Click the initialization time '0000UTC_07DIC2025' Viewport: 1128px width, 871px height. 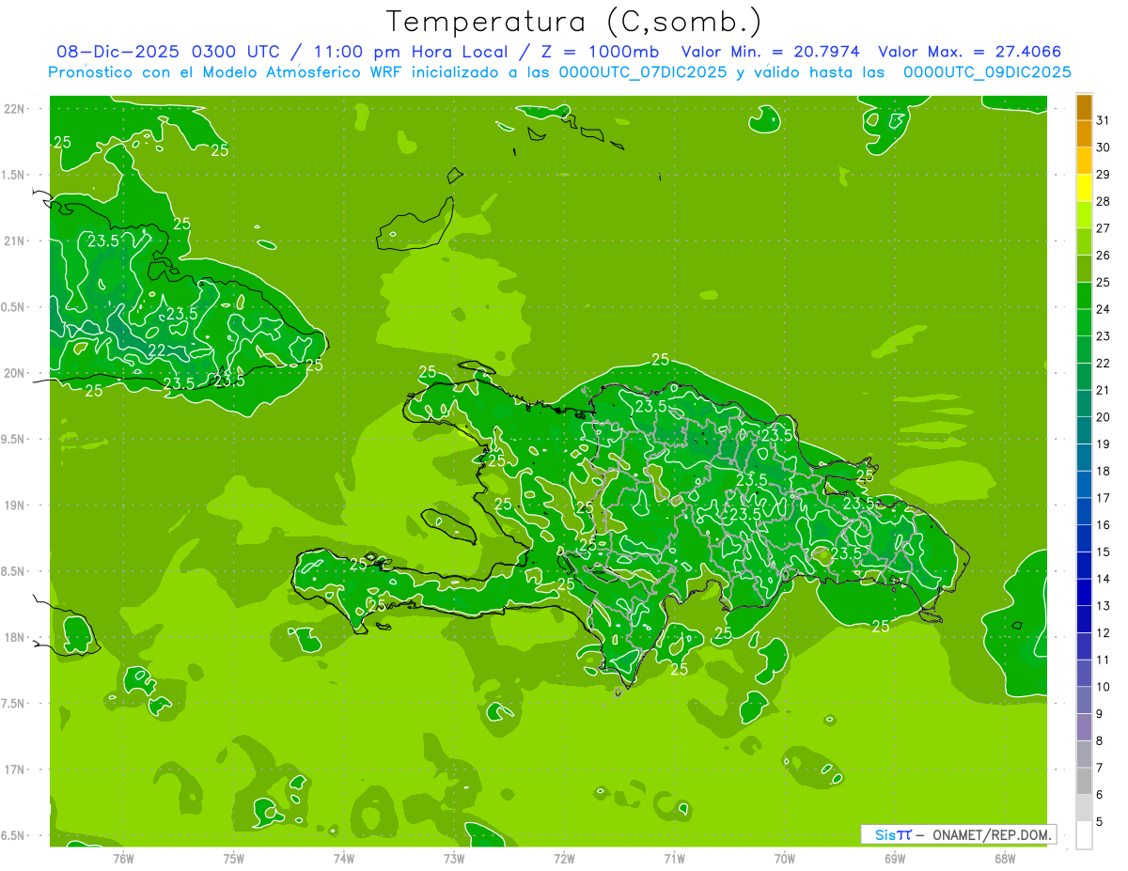(x=642, y=72)
